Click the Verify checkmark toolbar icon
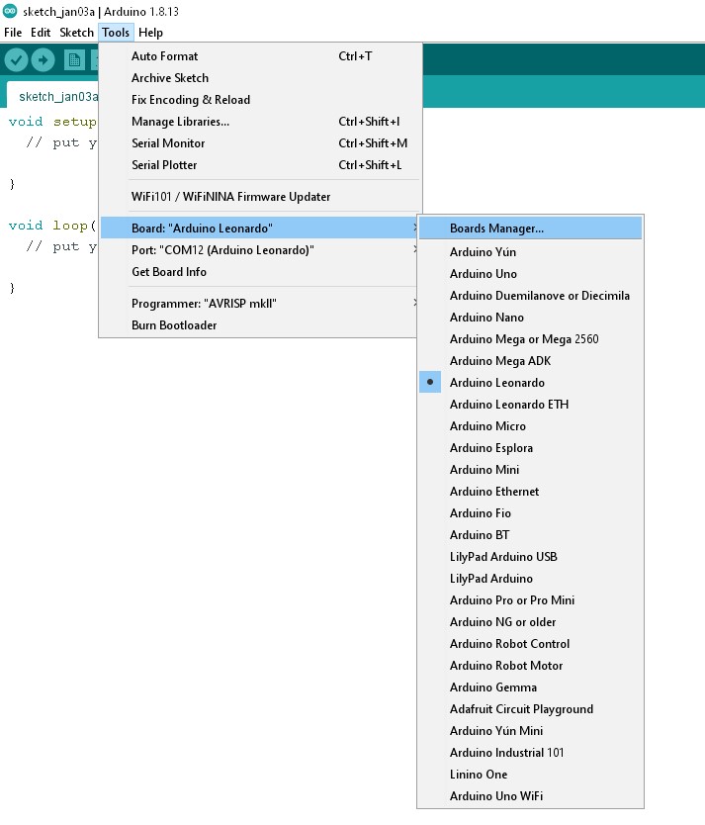Screen dimensions: 705x825 pos(16,60)
